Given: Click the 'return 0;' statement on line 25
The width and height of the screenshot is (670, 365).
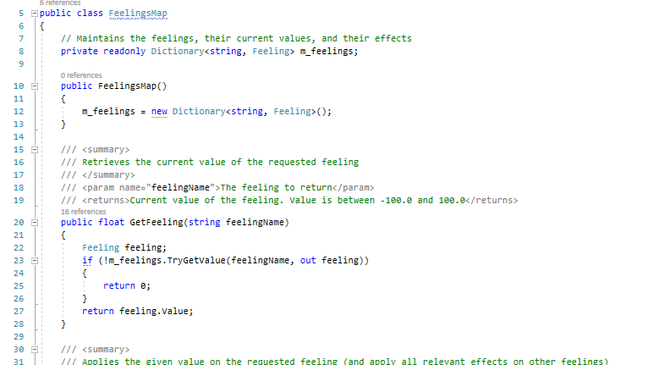Looking at the screenshot, I should click(127, 286).
